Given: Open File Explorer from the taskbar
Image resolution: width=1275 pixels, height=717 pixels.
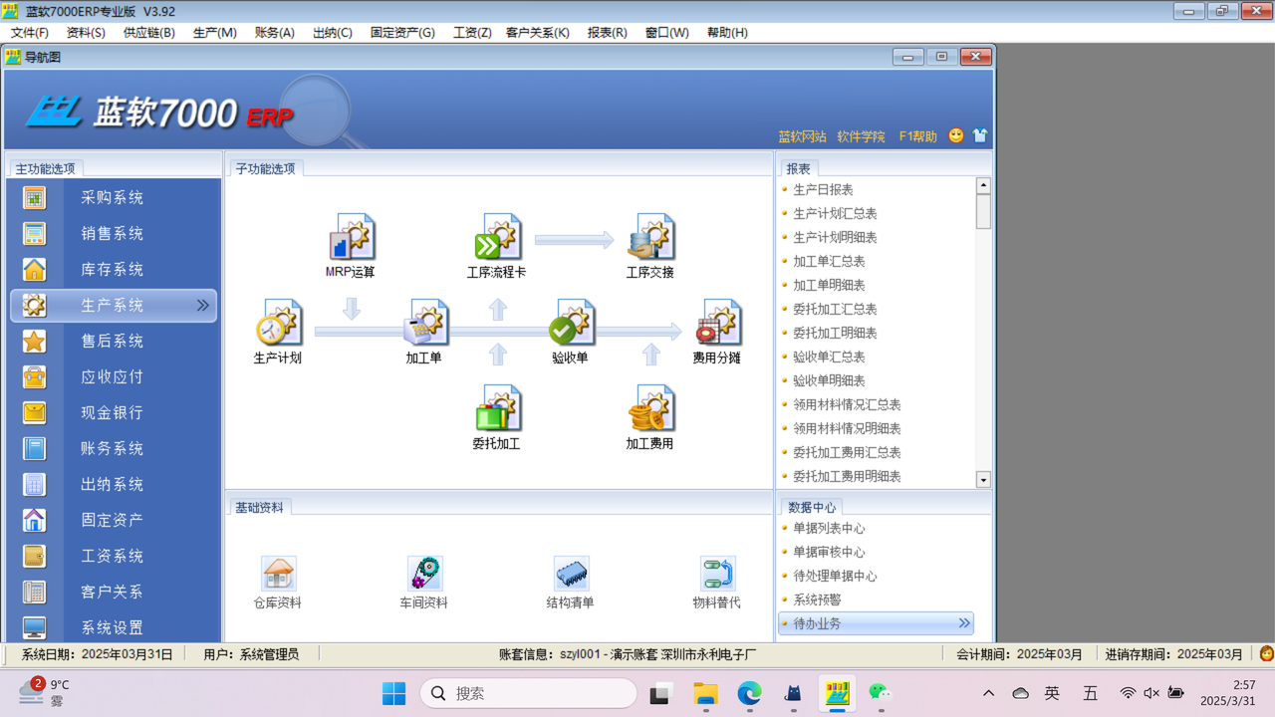Looking at the screenshot, I should point(705,693).
